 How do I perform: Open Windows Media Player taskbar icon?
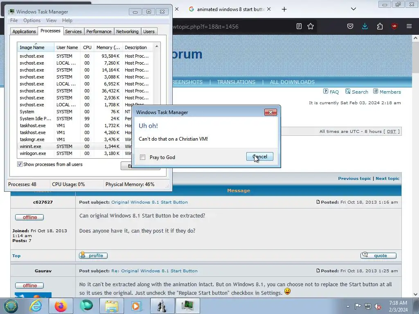136,306
